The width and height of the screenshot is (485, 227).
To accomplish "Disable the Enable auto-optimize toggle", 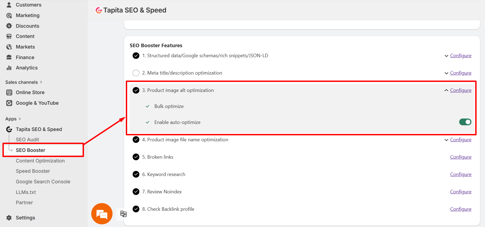I will pyautogui.click(x=465, y=122).
